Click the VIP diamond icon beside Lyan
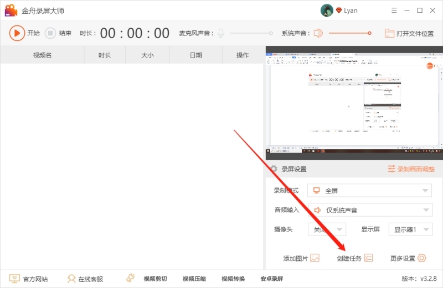Screen dimensions: 443x288 pyautogui.click(x=338, y=11)
